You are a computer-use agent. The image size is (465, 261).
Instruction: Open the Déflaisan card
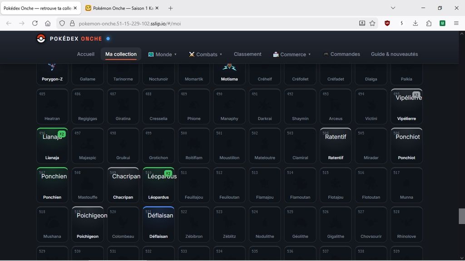click(x=158, y=224)
